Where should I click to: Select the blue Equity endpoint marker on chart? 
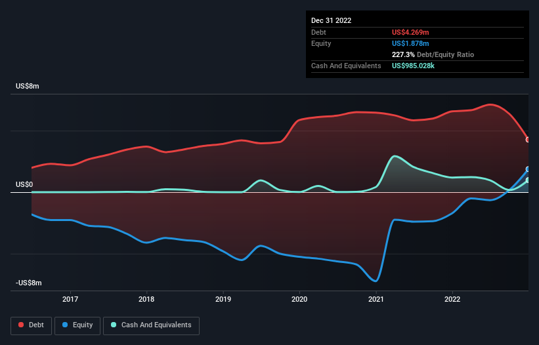(x=528, y=169)
